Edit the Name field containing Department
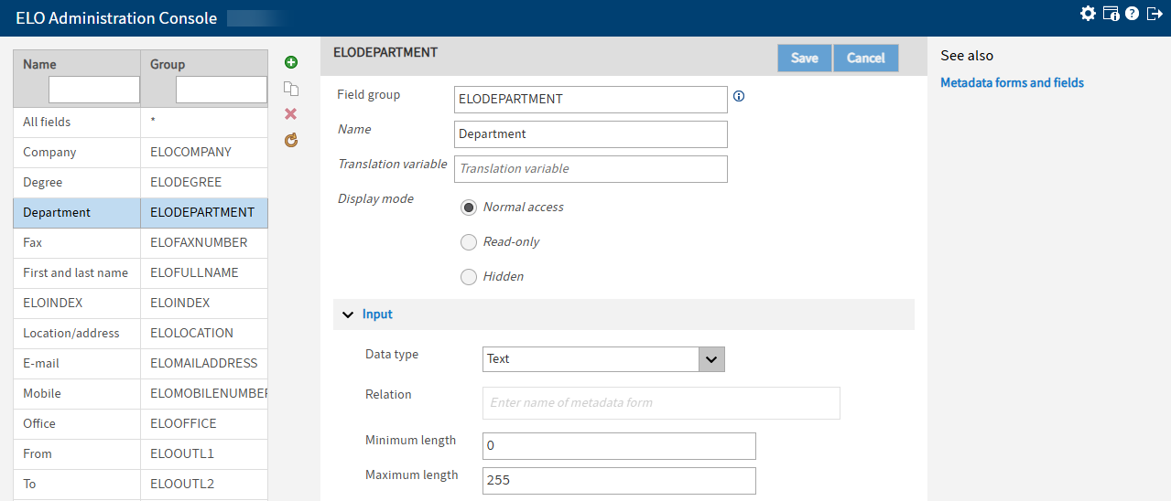1171x501 pixels. [x=591, y=134]
